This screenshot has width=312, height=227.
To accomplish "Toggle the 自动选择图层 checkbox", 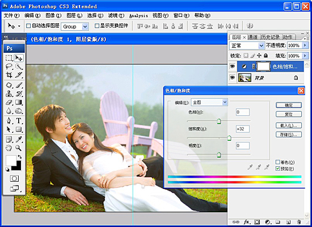I will [28, 26].
